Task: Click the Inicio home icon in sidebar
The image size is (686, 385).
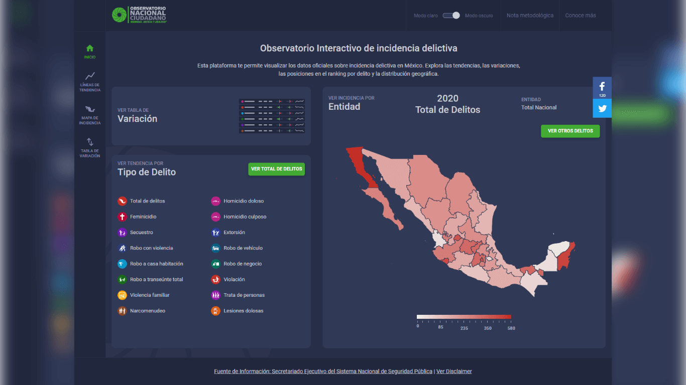Action: click(x=90, y=49)
